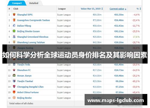
Task: Click the €61.50m current value
Action: (119, 15)
